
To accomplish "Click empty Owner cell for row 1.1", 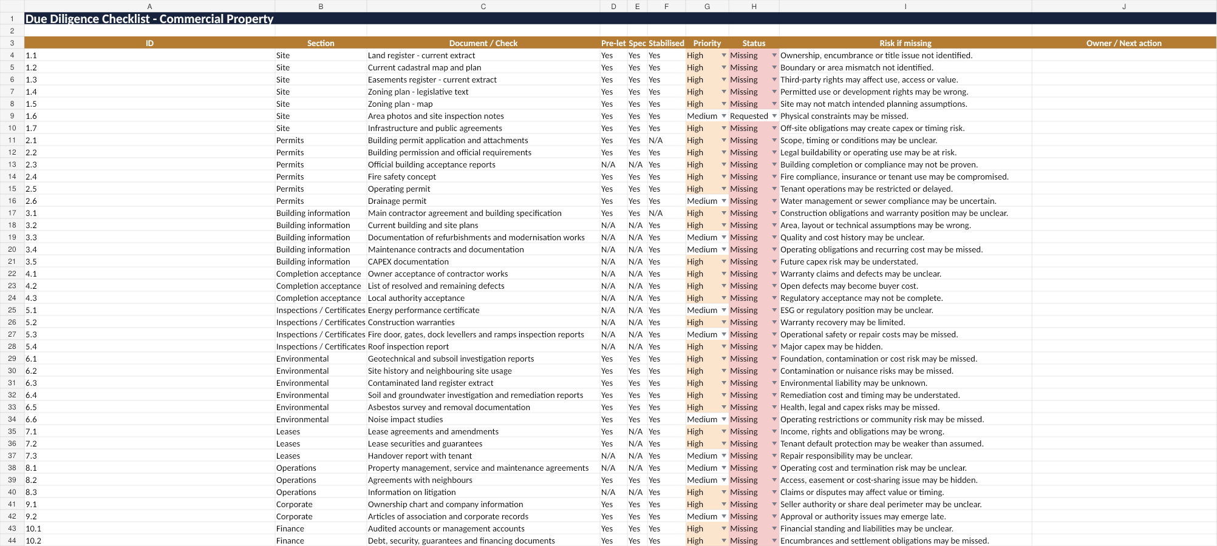I will 1124,55.
